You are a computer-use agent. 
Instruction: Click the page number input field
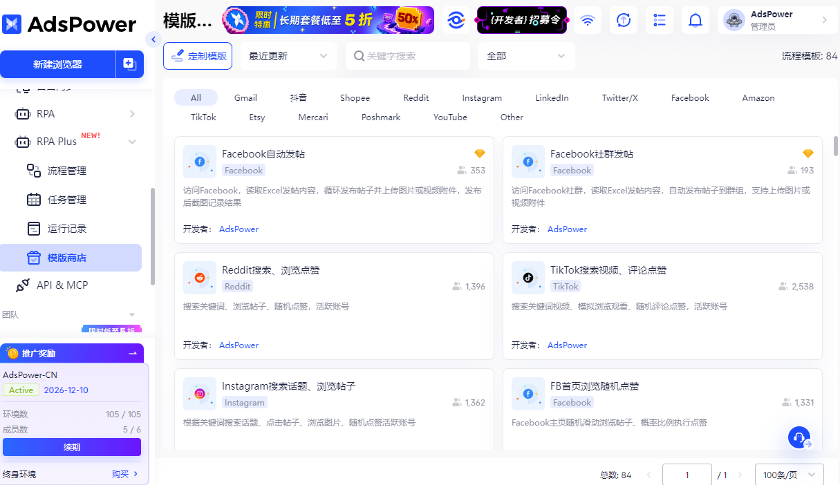pos(687,475)
